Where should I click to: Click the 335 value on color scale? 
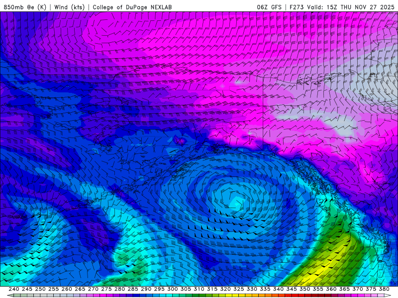(265, 289)
